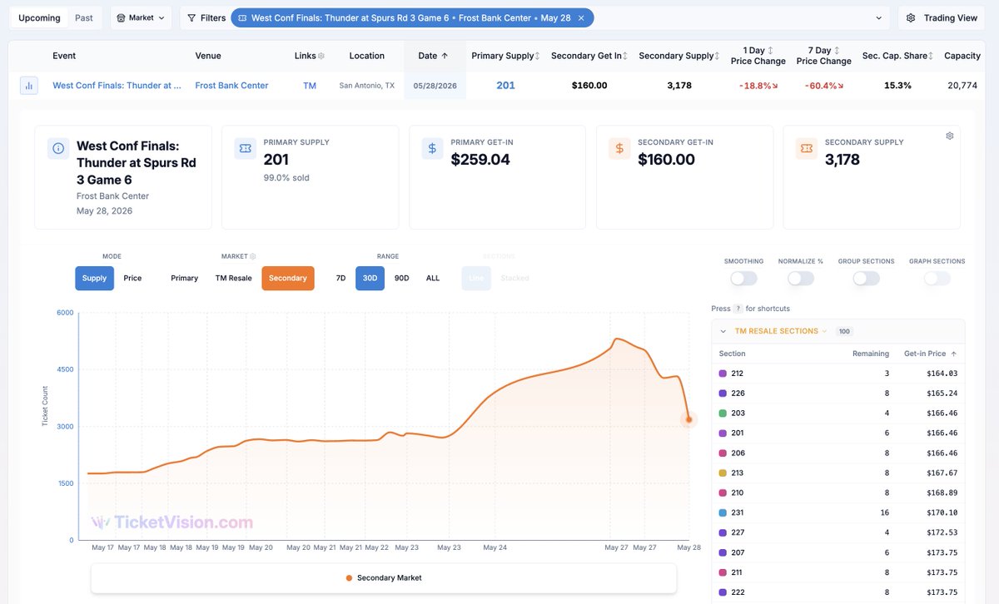Click the chart icon beside the event row

coord(29,86)
